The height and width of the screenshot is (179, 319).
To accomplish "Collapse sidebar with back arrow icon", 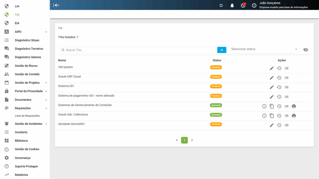I will coord(56,5).
